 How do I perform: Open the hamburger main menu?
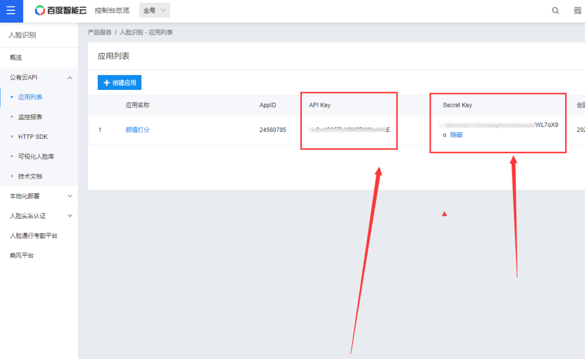(11, 11)
